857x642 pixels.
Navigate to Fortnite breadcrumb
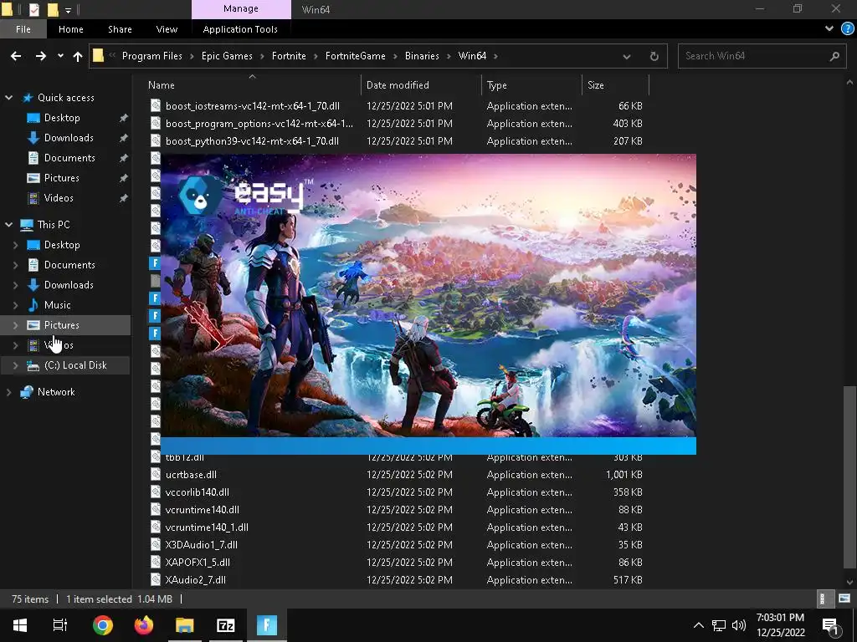tap(289, 56)
